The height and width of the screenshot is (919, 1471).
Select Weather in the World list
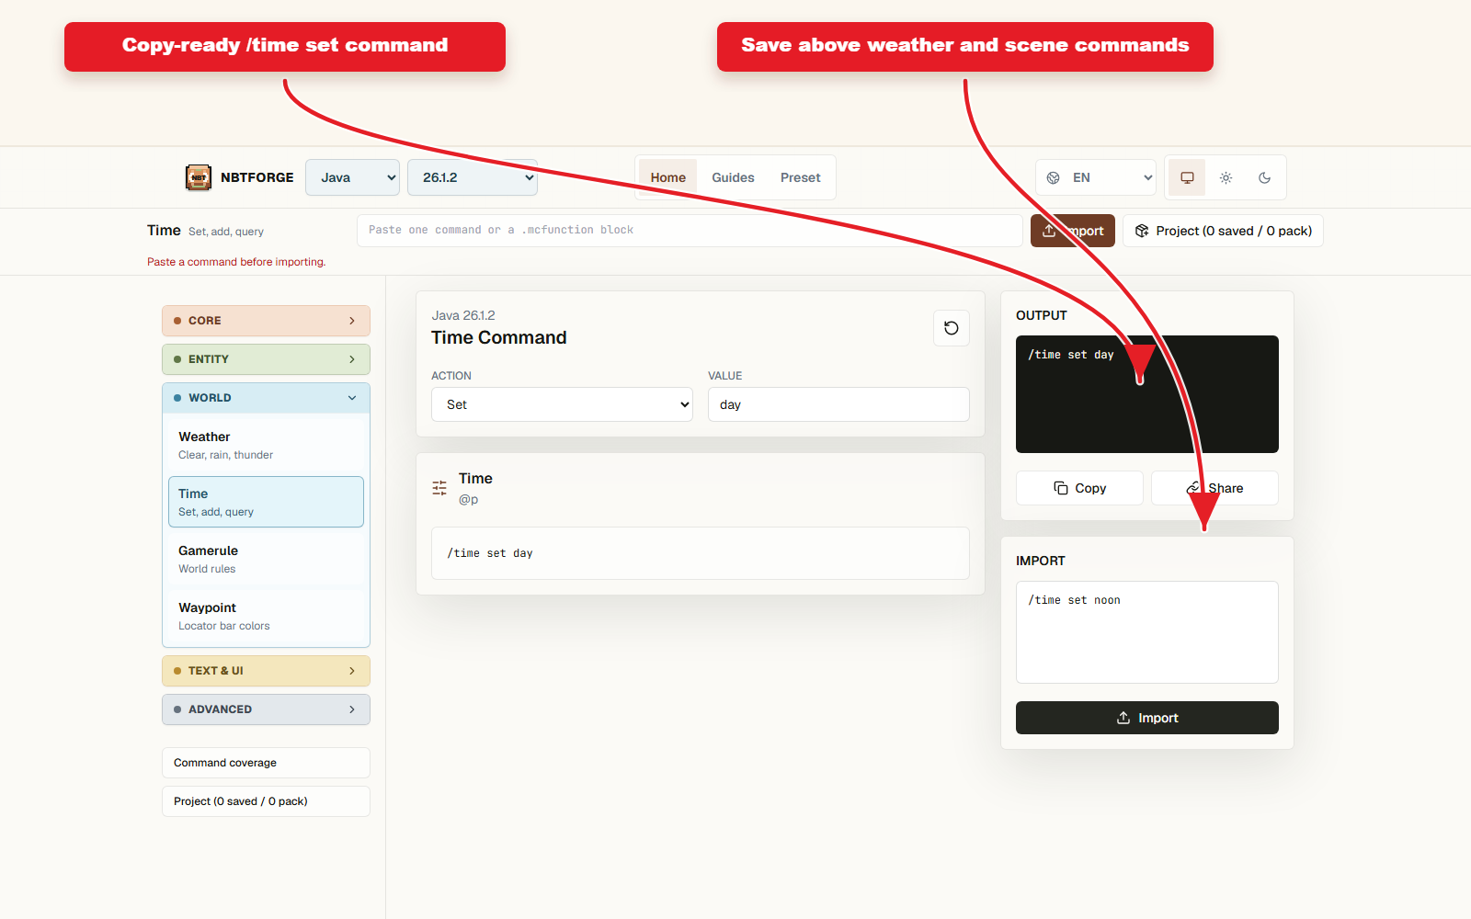(266, 445)
